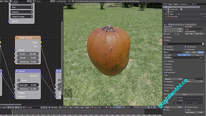The image size is (206, 116).
Task: Expand the Sampling panel
Action: pos(168,64)
